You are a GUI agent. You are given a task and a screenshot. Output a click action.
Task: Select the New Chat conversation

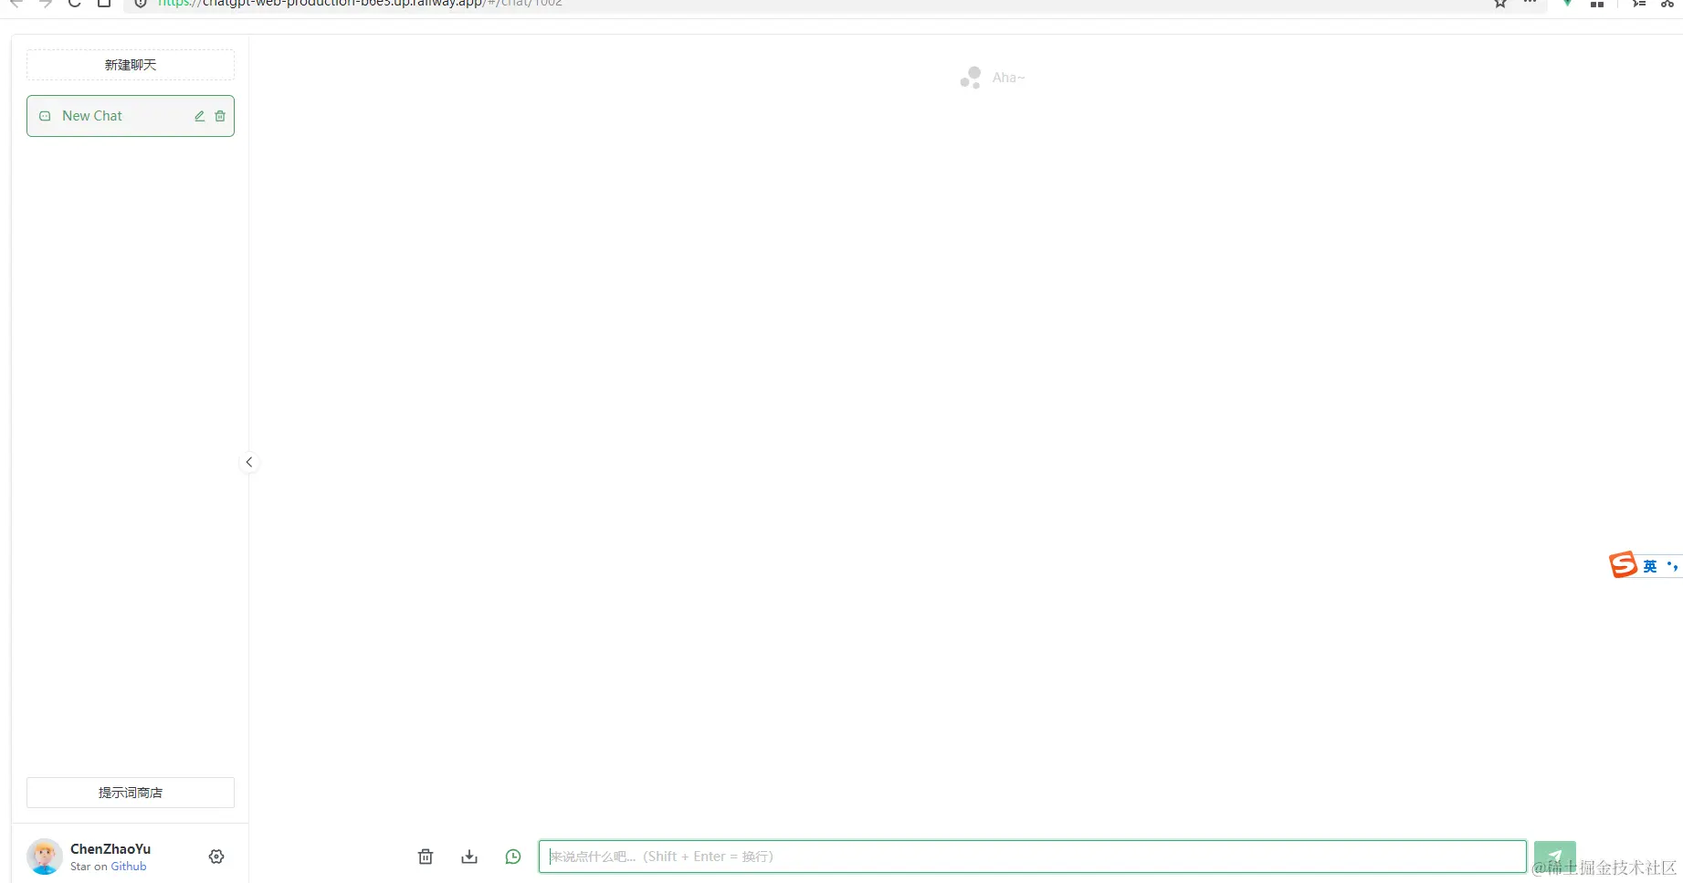[x=131, y=116]
